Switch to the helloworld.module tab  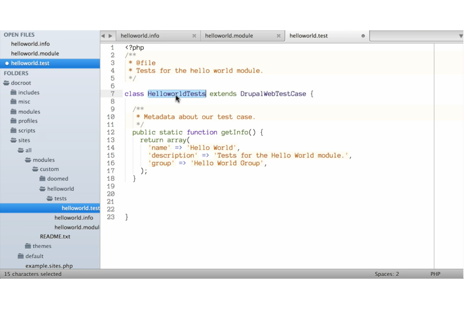tap(229, 35)
